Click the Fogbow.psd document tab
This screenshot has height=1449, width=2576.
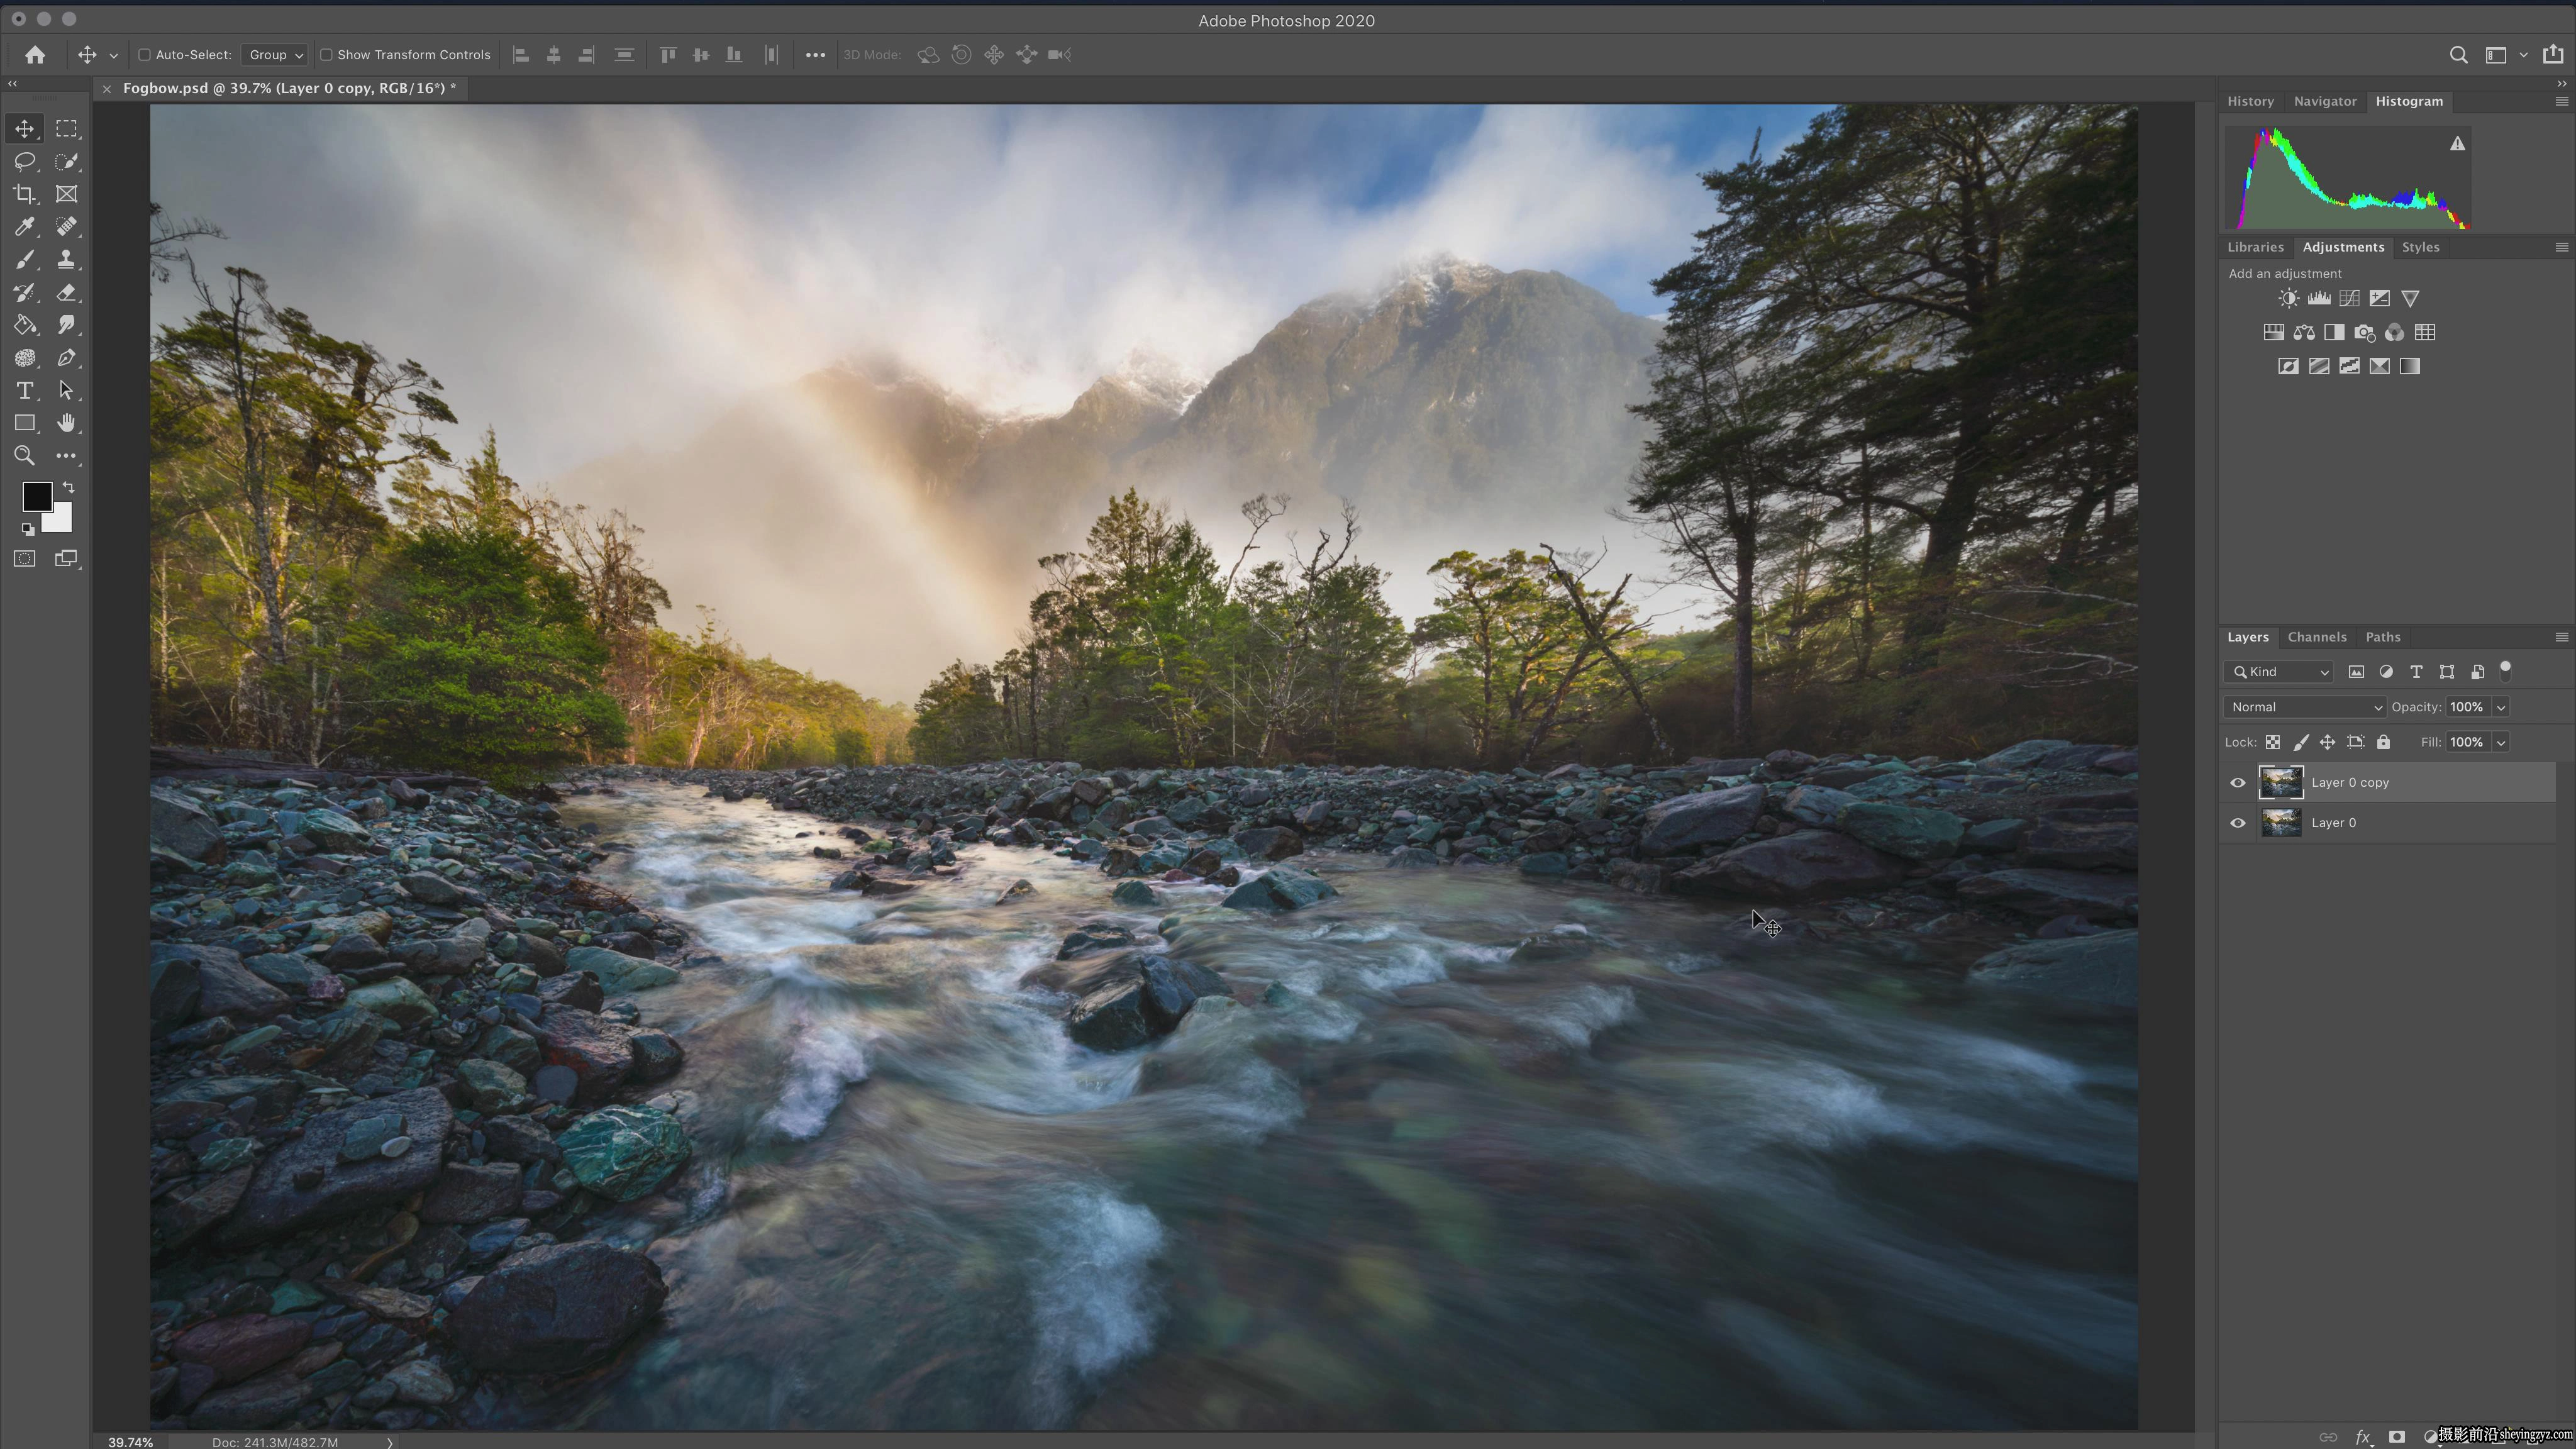click(x=289, y=88)
